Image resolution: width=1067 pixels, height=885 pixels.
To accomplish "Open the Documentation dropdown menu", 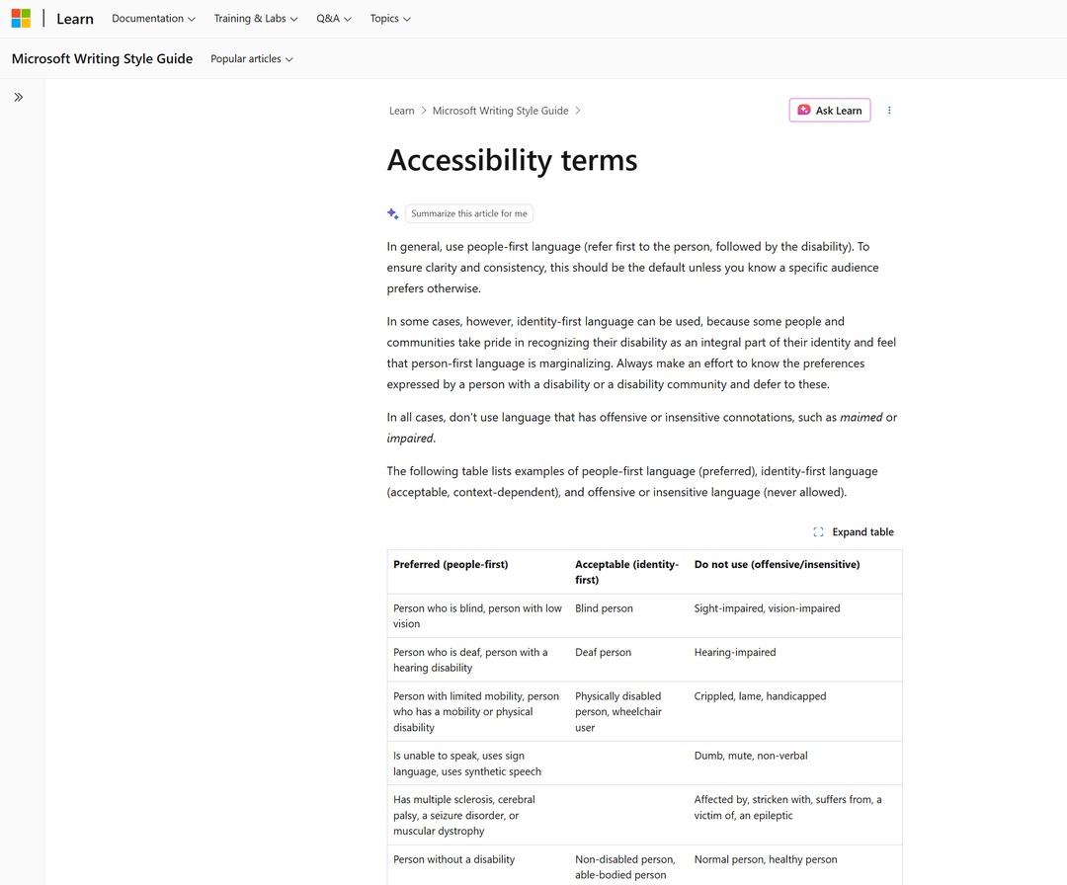I will point(154,19).
